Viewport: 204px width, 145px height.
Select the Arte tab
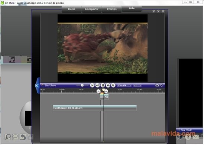click(x=132, y=8)
